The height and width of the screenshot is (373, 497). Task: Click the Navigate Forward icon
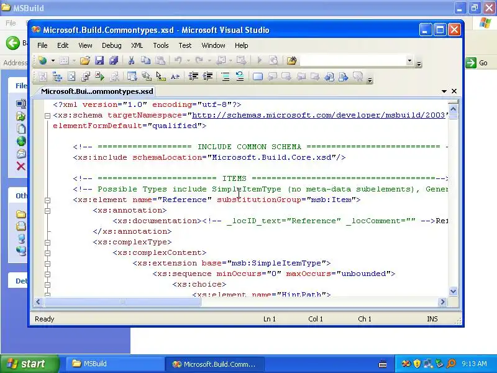(x=242, y=60)
